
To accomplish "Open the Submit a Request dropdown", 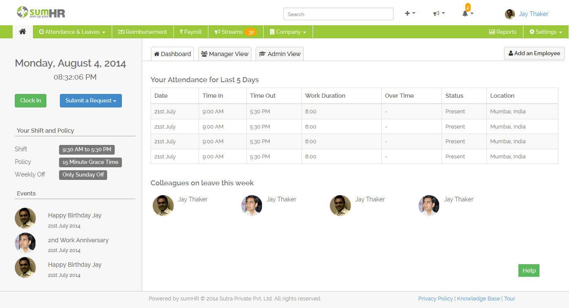I will pyautogui.click(x=91, y=100).
